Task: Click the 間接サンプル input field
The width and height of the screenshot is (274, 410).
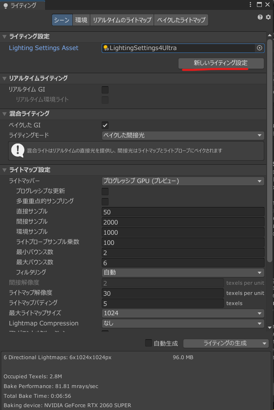Action: coord(183,222)
